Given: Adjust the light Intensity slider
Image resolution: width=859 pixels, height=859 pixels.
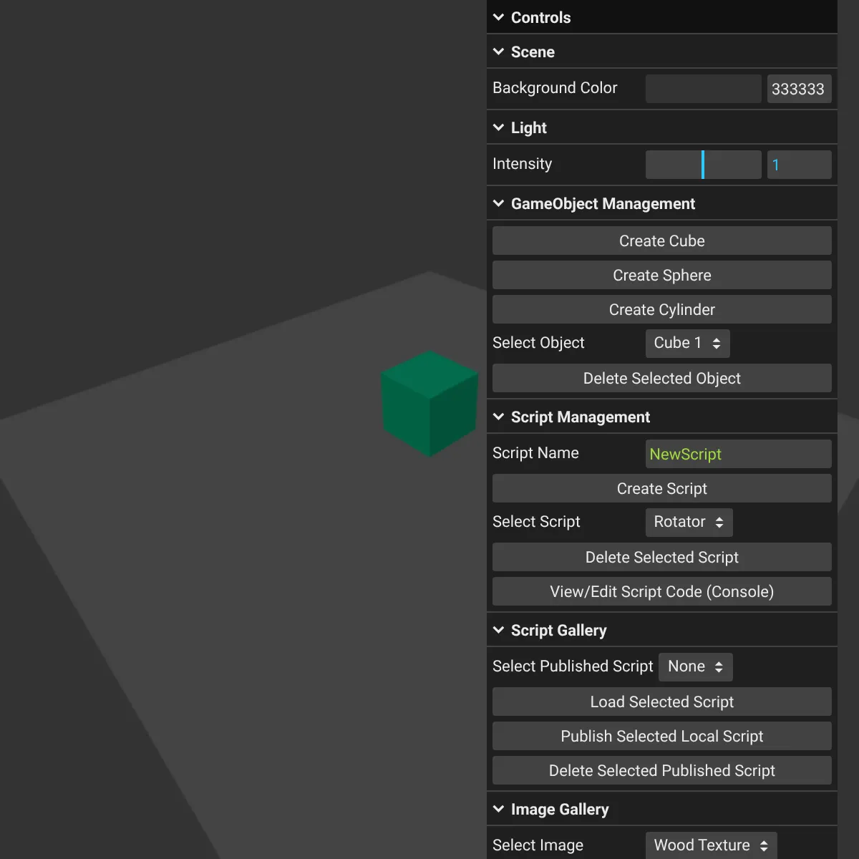Looking at the screenshot, I should pyautogui.click(x=703, y=164).
